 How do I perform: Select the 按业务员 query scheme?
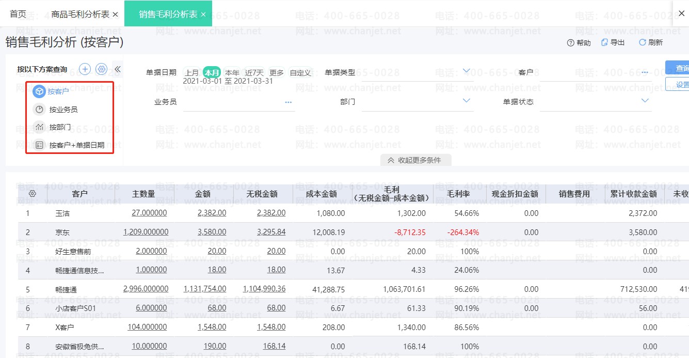click(63, 110)
